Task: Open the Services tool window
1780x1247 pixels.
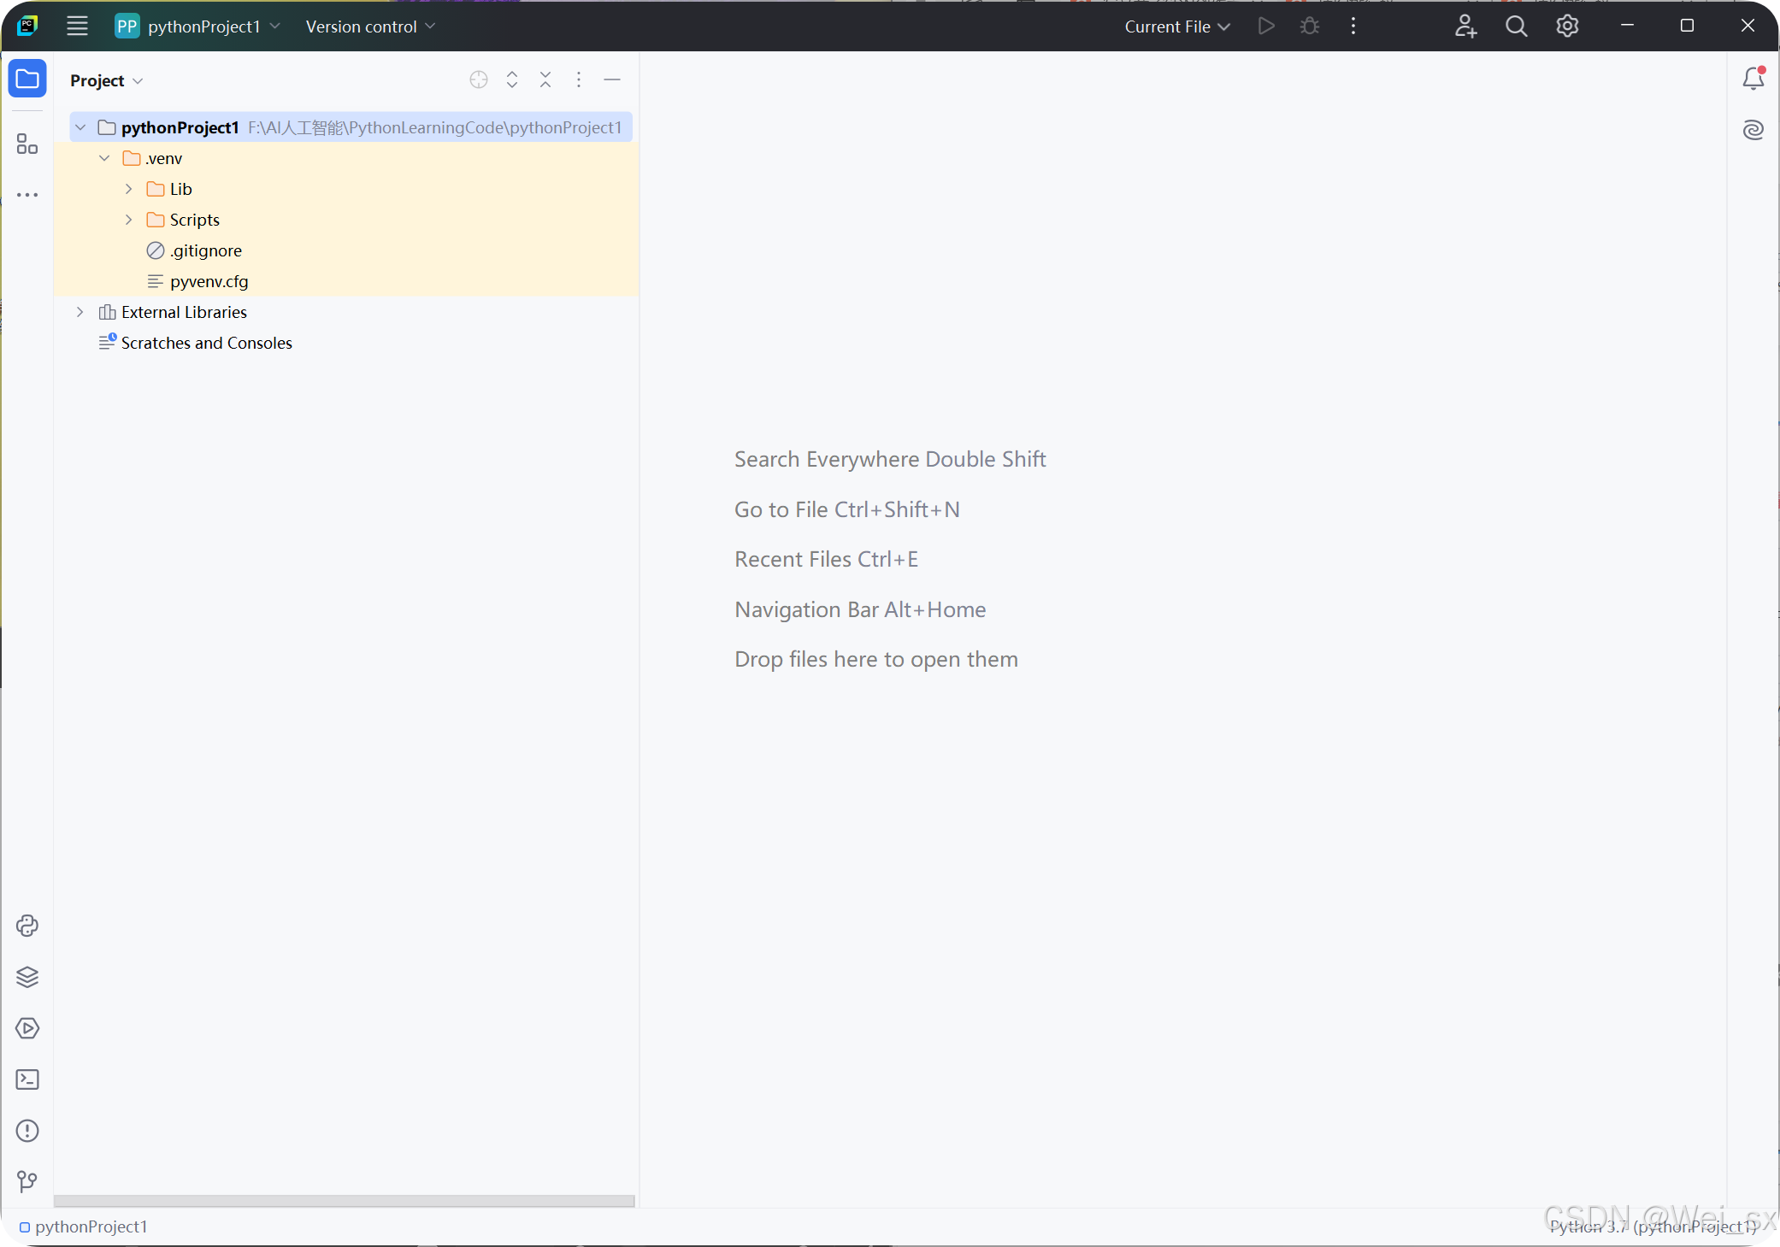Action: 27,1028
